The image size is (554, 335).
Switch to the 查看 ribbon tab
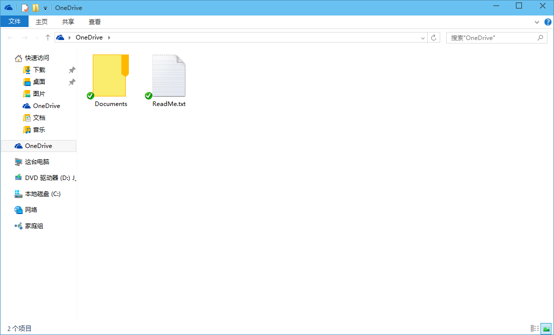pyautogui.click(x=95, y=22)
